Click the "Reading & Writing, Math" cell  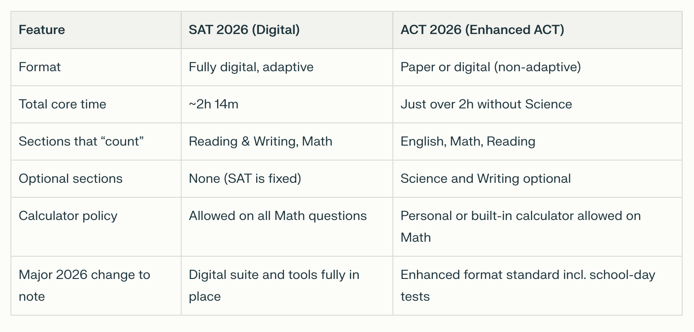[260, 142]
